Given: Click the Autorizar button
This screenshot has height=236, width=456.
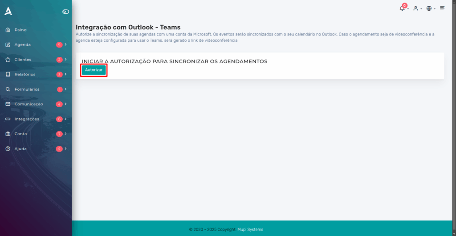Looking at the screenshot, I should 94,70.
